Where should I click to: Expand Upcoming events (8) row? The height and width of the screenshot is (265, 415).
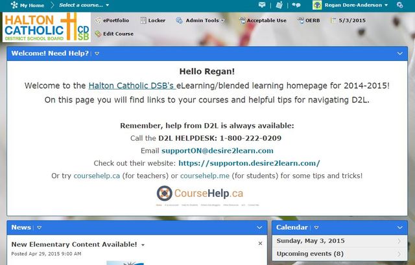340,254
